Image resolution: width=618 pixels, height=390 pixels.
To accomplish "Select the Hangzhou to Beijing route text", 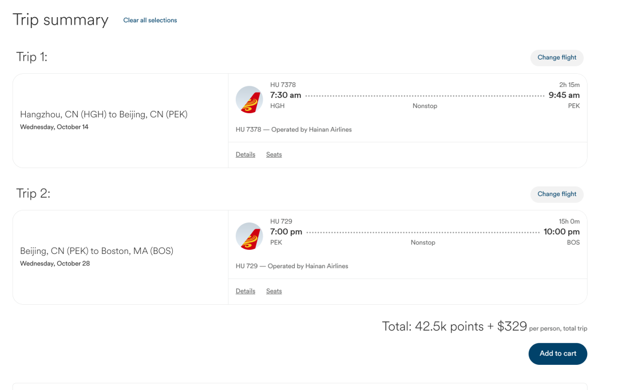I will click(x=104, y=114).
